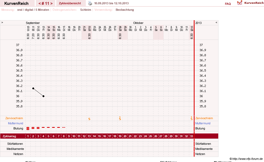Click cycle day 13 in Zyklustag row
This screenshot has height=162, width=264.
(x=89, y=136)
